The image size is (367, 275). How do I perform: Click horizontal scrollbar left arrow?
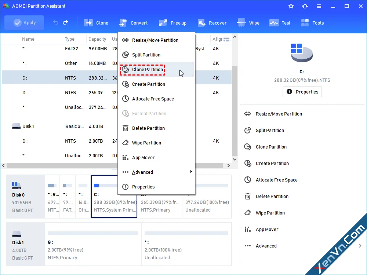point(3,166)
